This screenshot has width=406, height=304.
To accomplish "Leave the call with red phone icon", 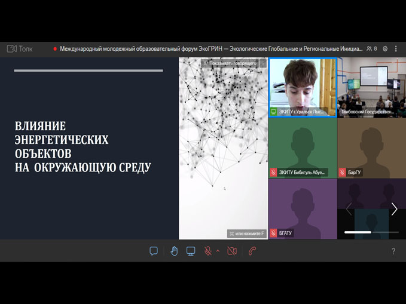I will click(252, 251).
